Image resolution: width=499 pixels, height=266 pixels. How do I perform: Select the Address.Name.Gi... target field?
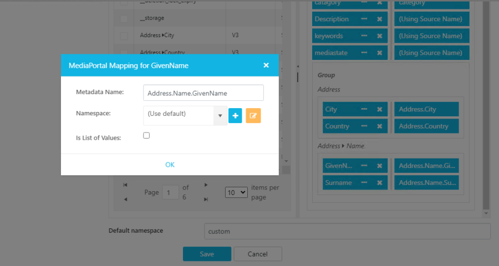tap(426, 166)
